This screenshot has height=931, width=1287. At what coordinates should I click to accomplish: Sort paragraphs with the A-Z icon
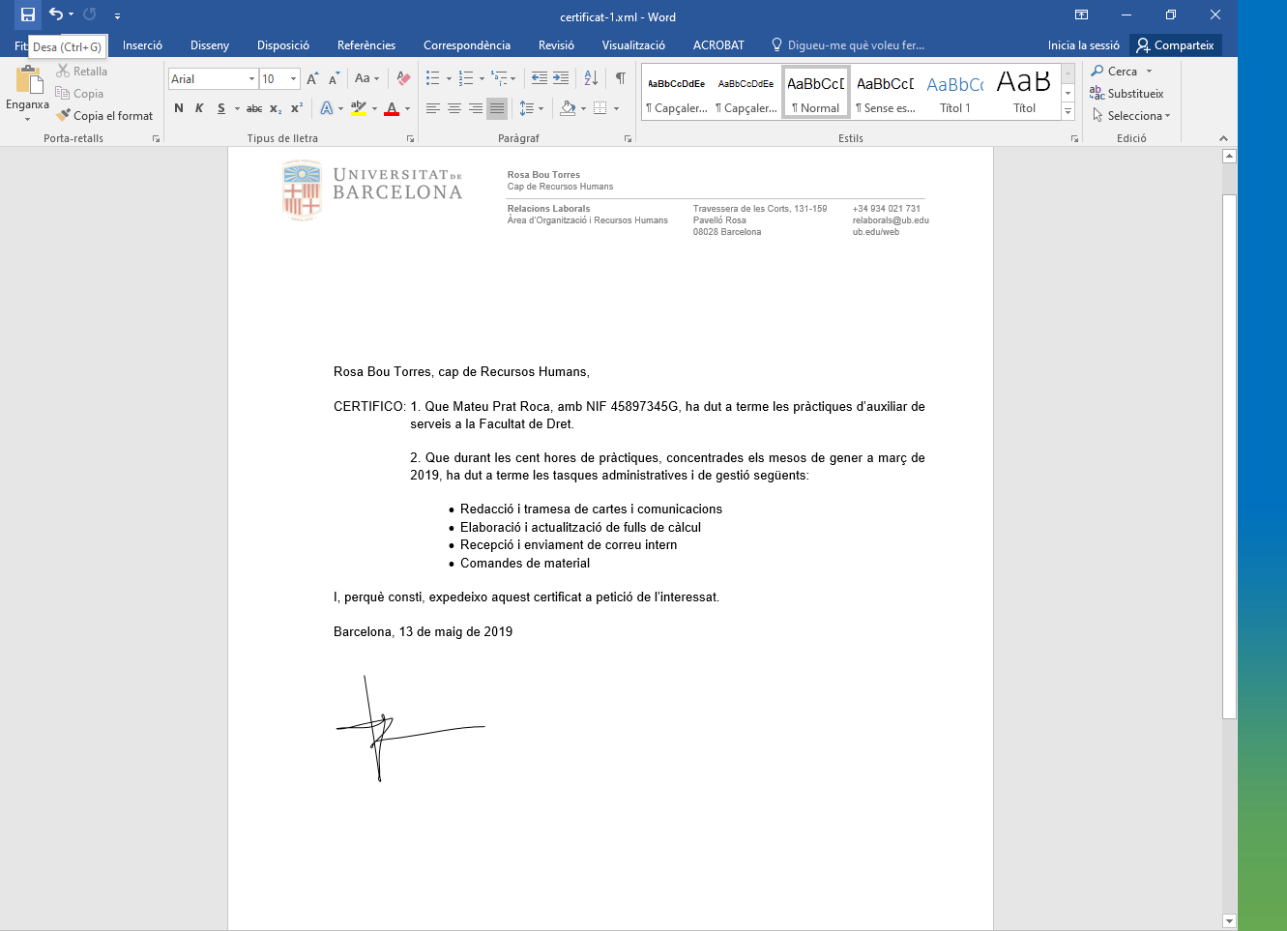pyautogui.click(x=591, y=78)
